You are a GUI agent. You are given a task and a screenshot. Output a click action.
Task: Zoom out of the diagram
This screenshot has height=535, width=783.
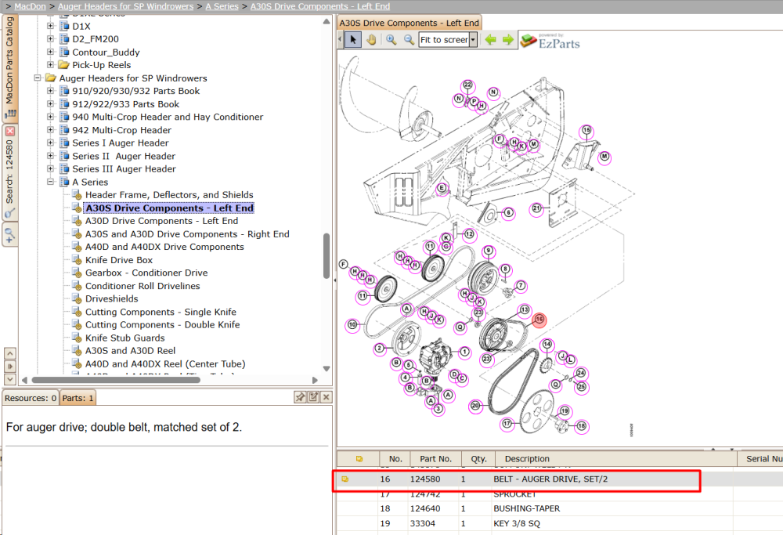point(409,39)
